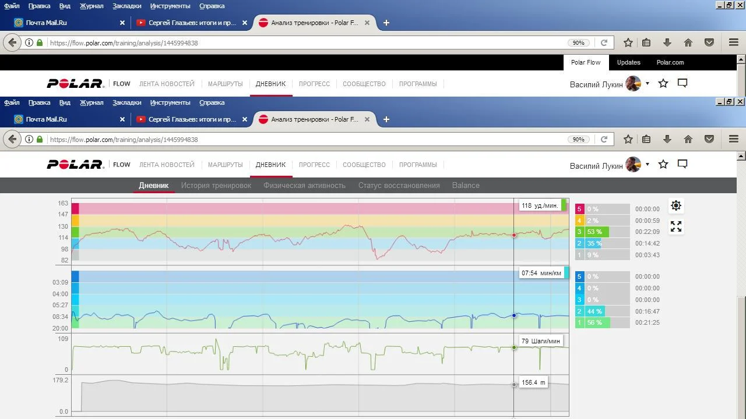
Task: Click the back arrow in the lower browser window
Action: click(x=13, y=140)
